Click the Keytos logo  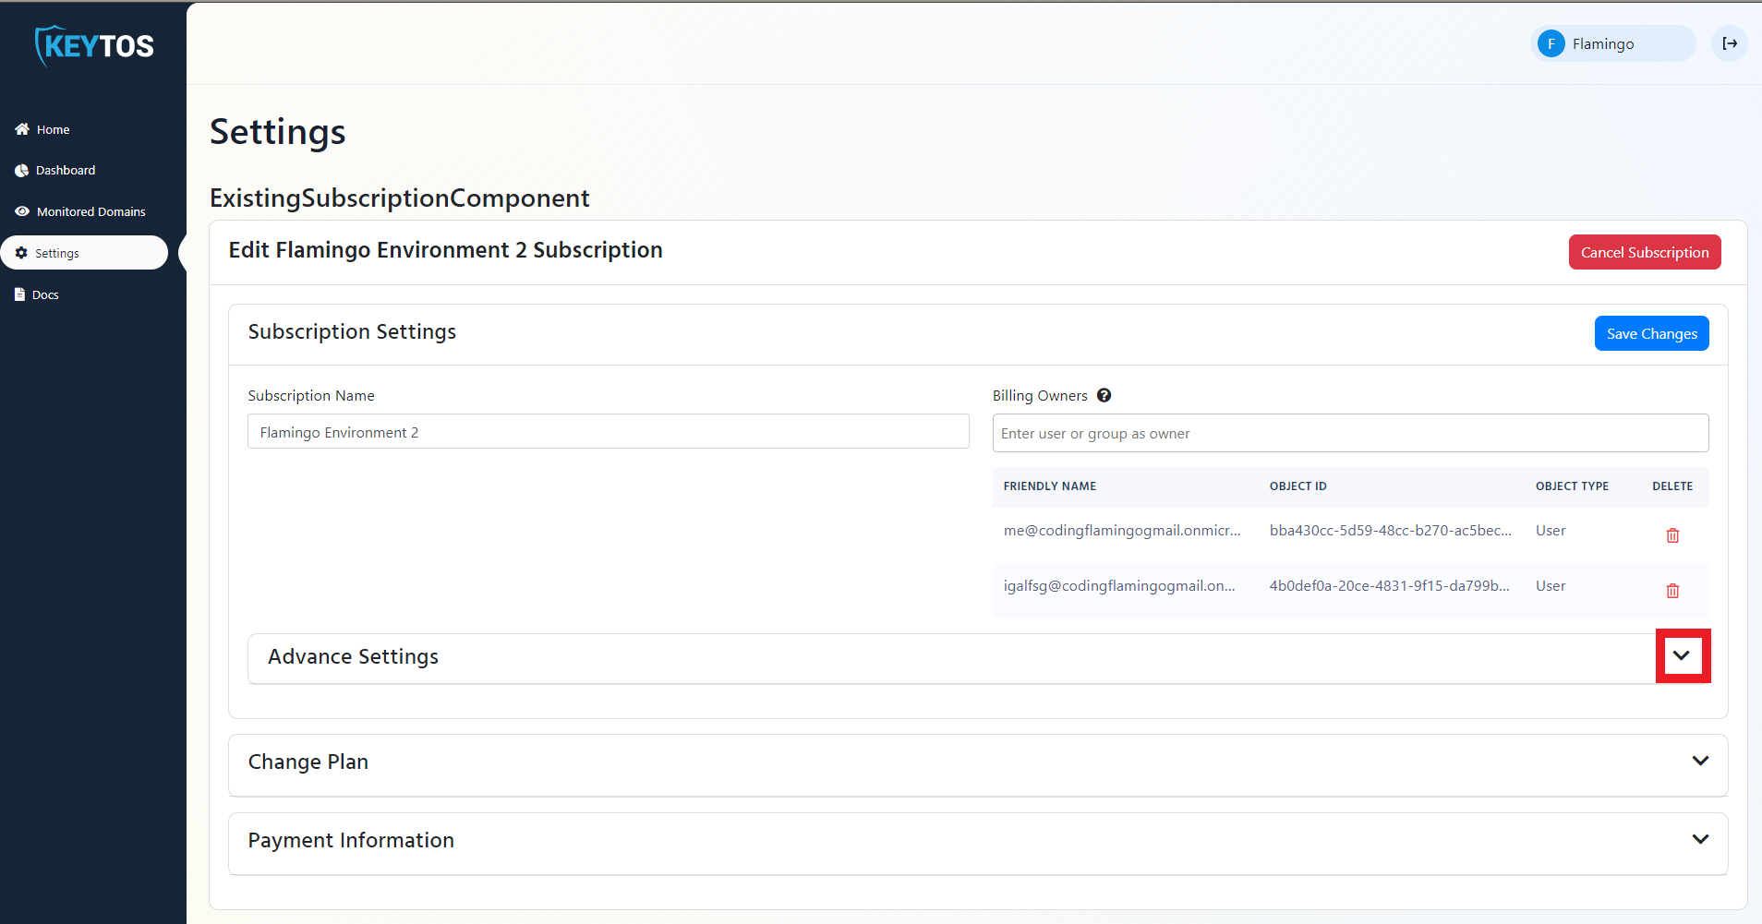[x=93, y=45]
